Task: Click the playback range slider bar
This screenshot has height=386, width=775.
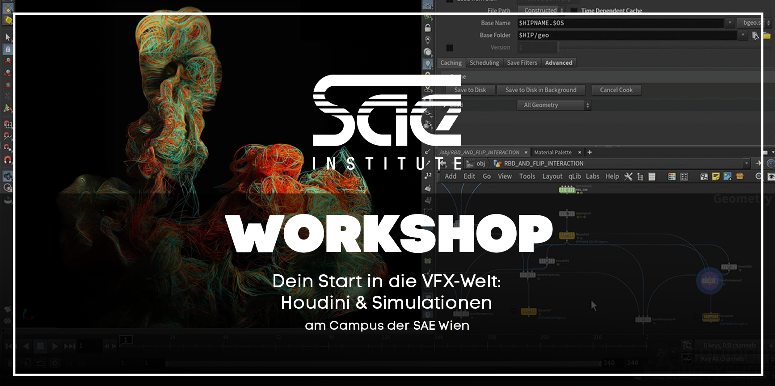Action: pos(383,364)
